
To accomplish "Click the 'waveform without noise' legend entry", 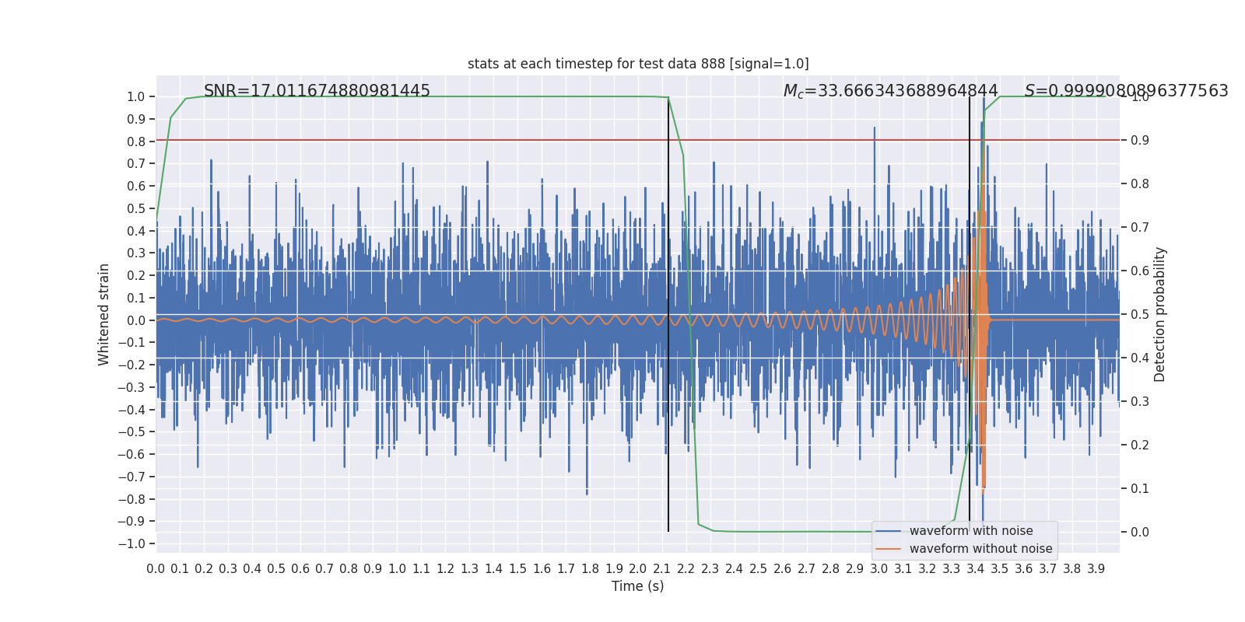I will (x=980, y=549).
